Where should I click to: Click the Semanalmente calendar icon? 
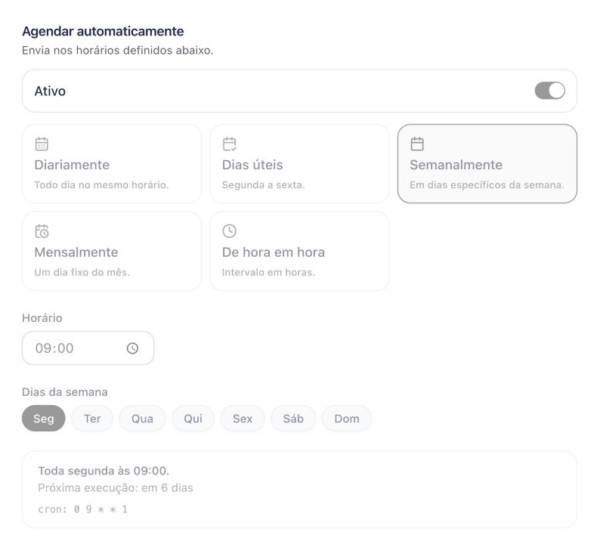[x=417, y=144]
